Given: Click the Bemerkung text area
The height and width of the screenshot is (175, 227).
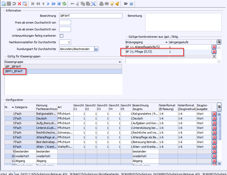Looking at the screenshot, I should (x=185, y=22).
